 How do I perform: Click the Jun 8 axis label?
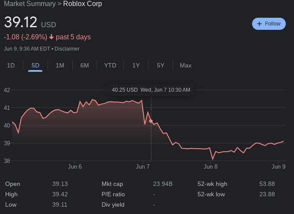(x=211, y=166)
